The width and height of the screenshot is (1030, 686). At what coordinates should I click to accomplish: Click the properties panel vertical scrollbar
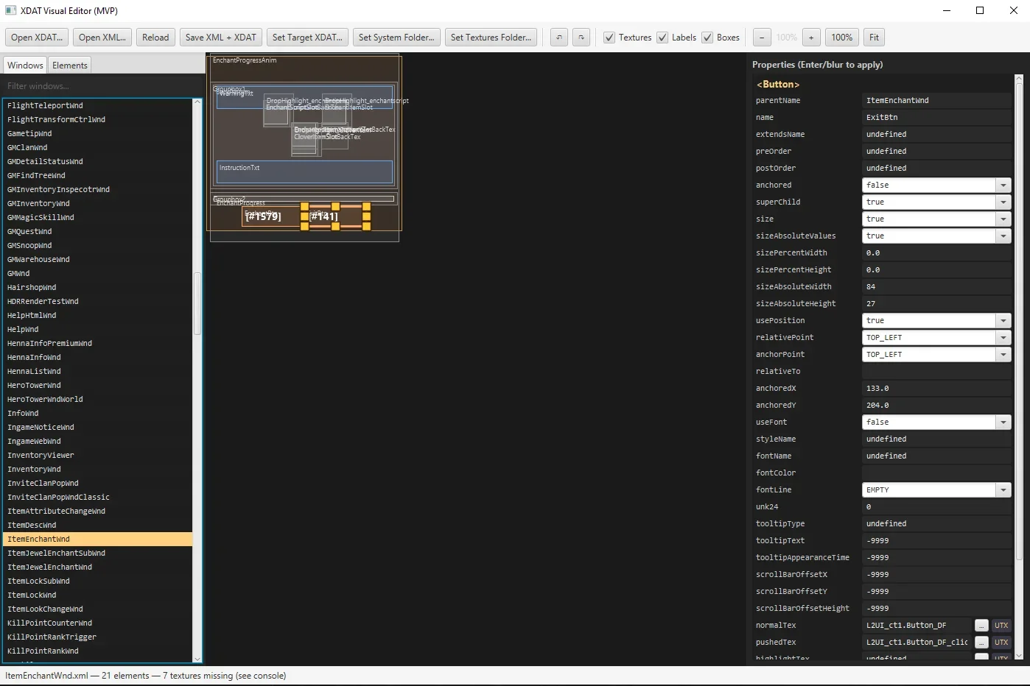pos(1019,320)
